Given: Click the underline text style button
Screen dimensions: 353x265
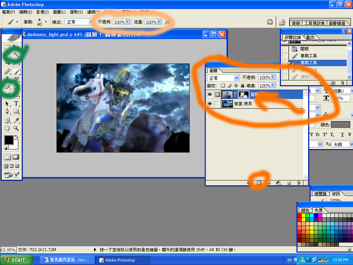Looking at the screenshot, I should (x=342, y=135).
